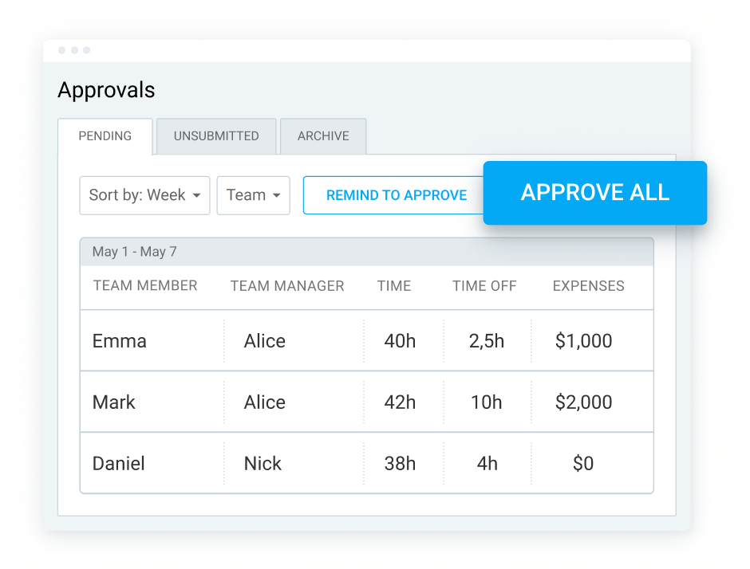Viewport: 750px width, 569px height.
Task: Sort by the TIME column header
Action: coord(394,286)
